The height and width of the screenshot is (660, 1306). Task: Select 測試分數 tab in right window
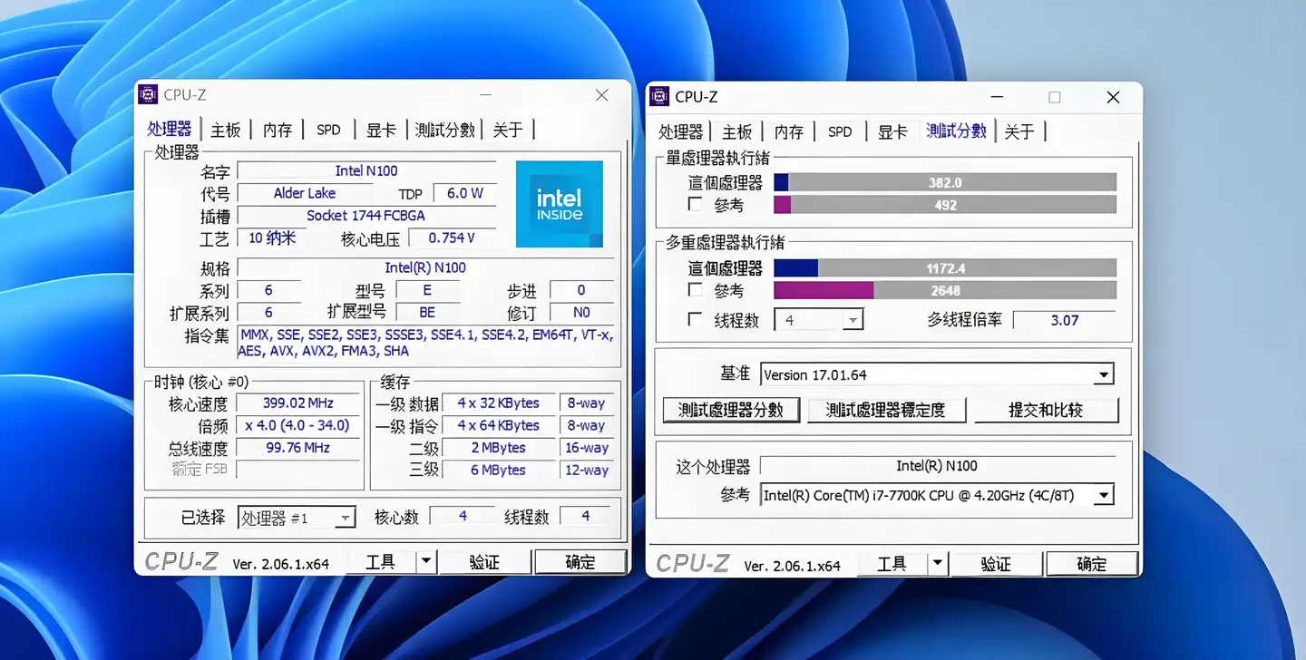point(956,131)
